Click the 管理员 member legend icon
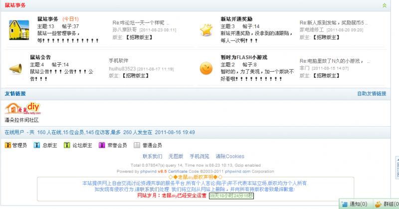Screen dimensions: 399x209 pos(7,146)
